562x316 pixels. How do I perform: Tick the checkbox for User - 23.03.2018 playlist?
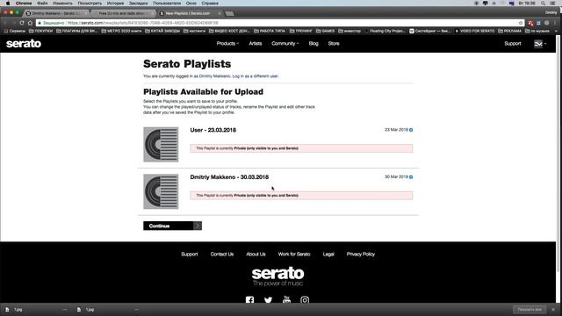tap(411, 130)
